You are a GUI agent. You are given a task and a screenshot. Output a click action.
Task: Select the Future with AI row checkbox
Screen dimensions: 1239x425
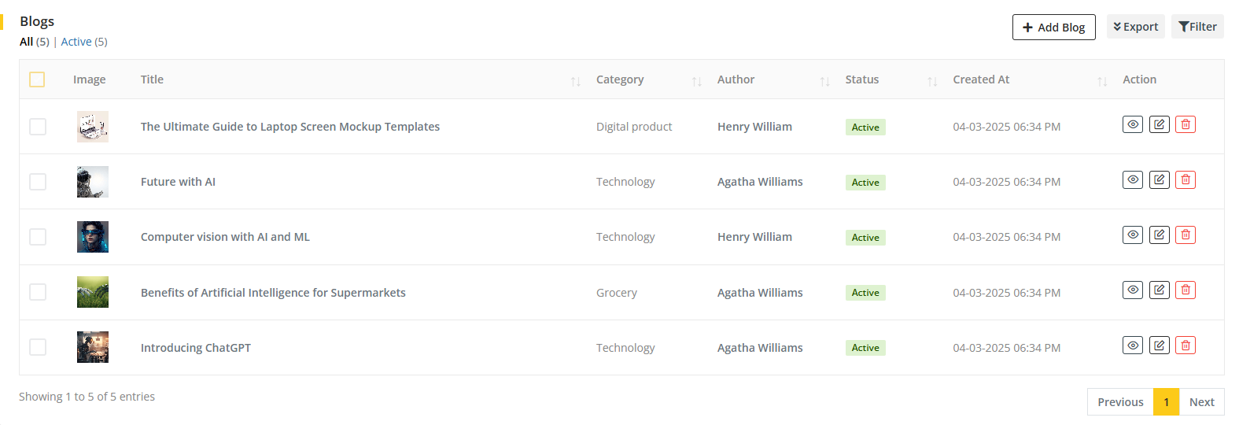(x=38, y=182)
